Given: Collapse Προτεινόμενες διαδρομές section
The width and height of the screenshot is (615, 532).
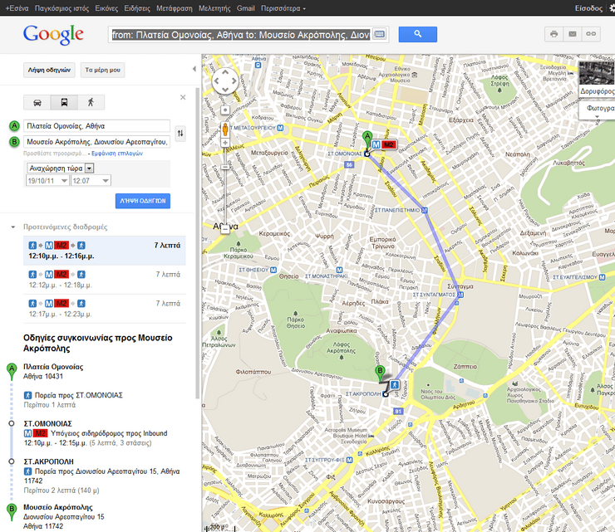Looking at the screenshot, I should 13,227.
